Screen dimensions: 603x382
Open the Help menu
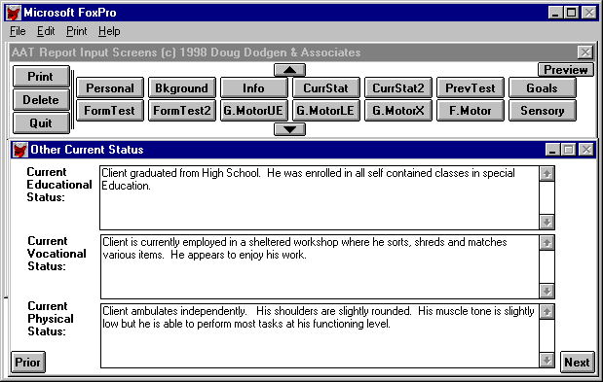tap(109, 31)
